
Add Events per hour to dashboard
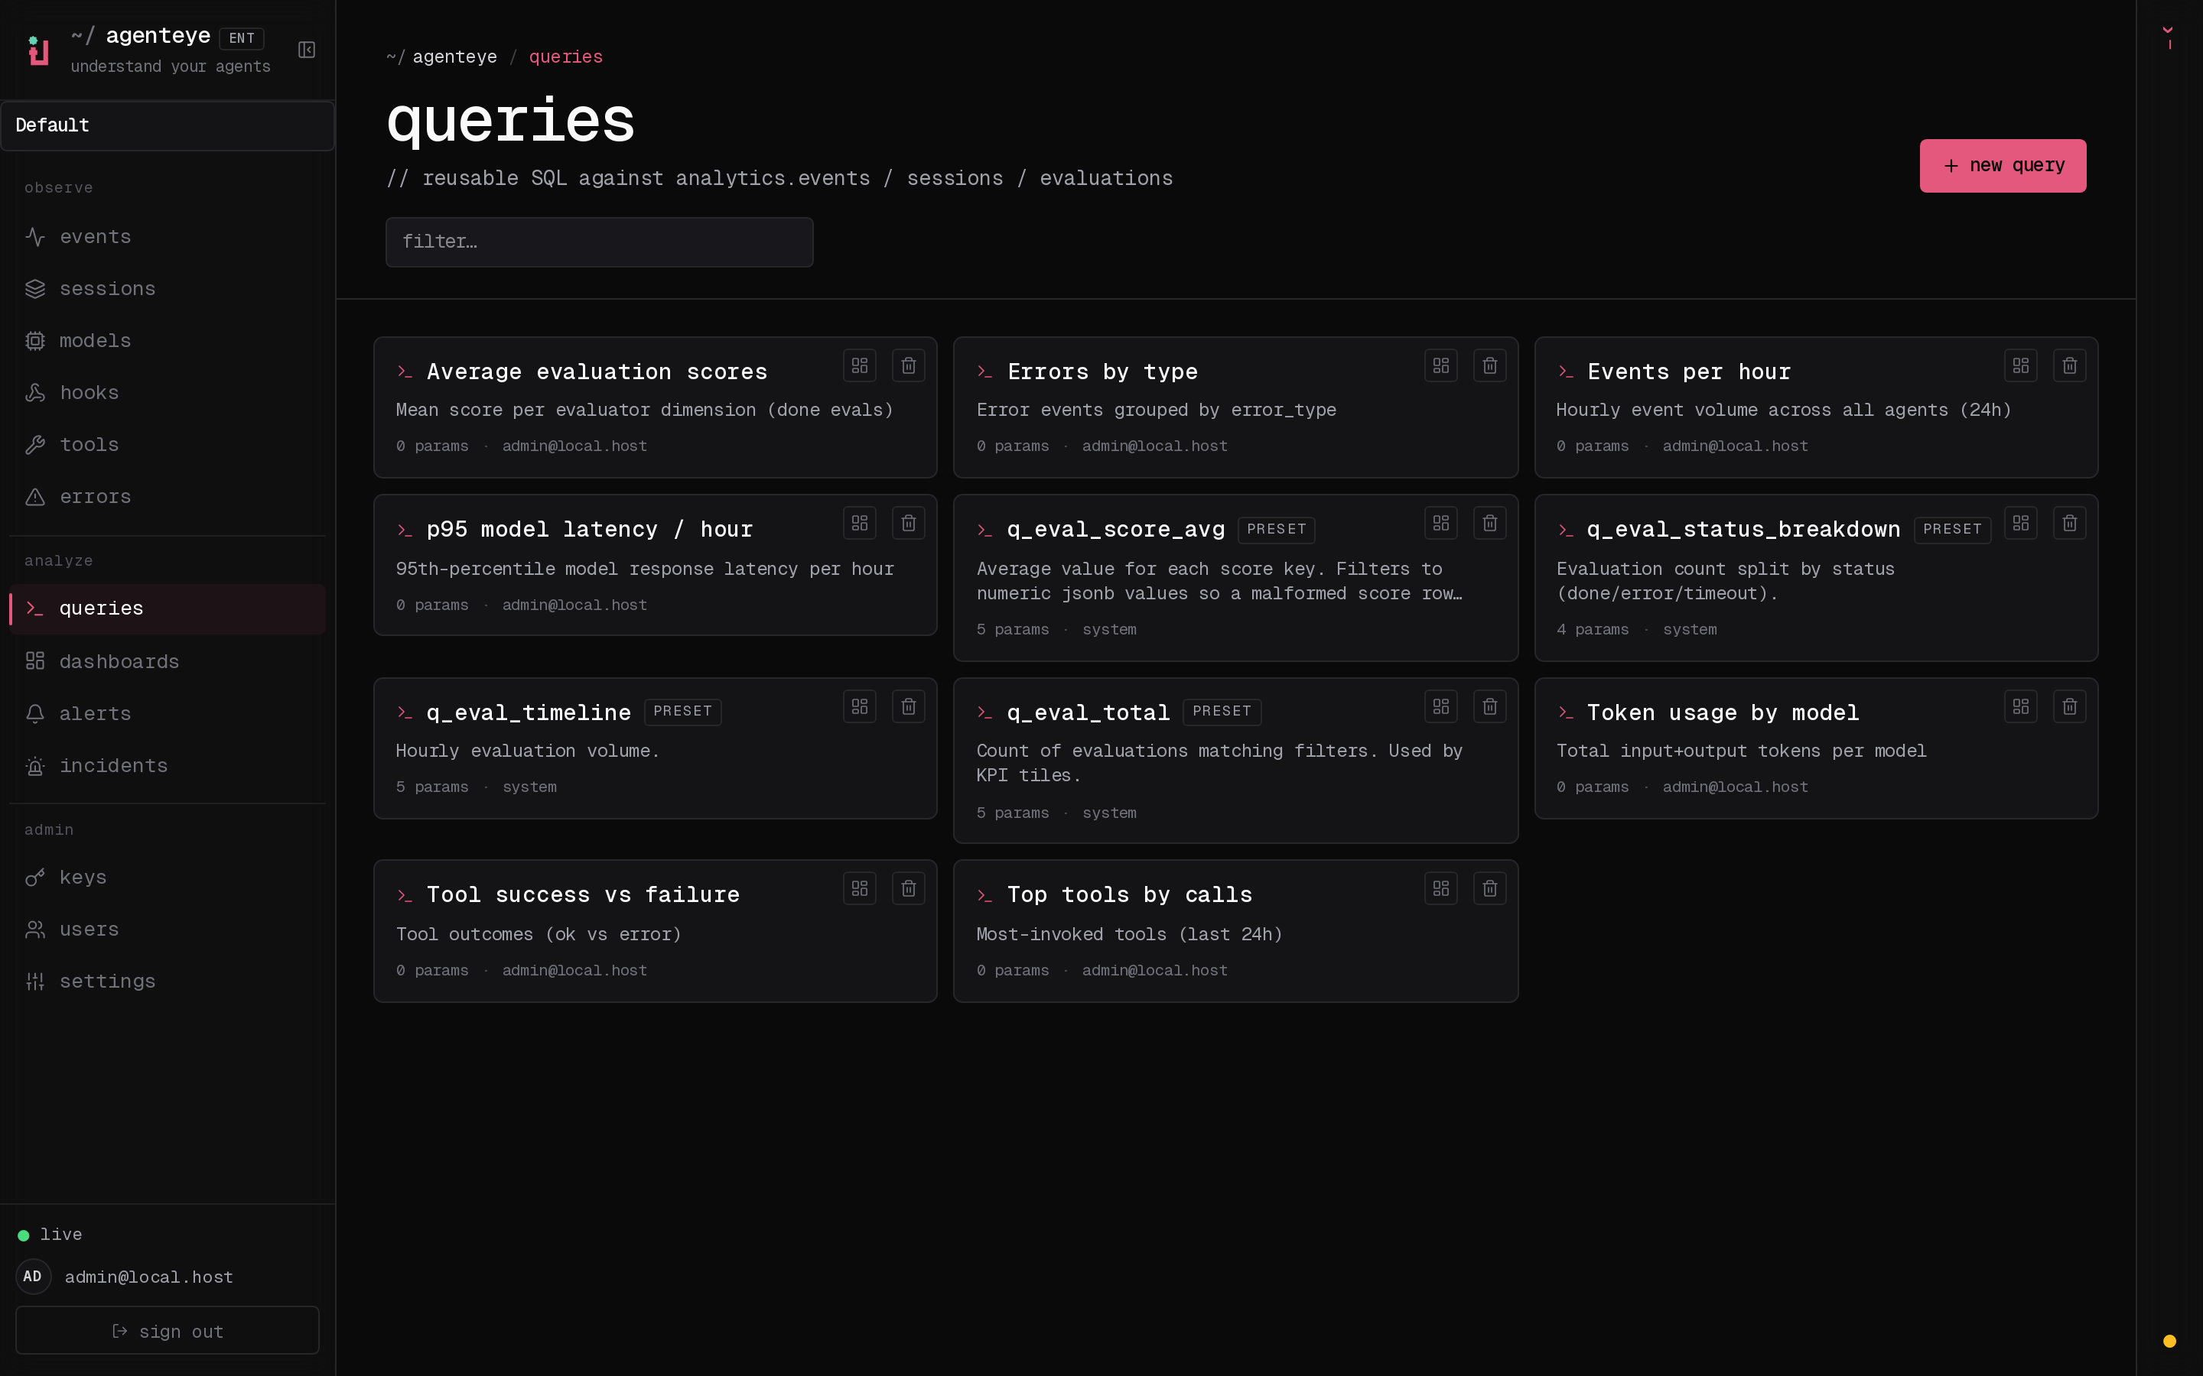[2020, 366]
